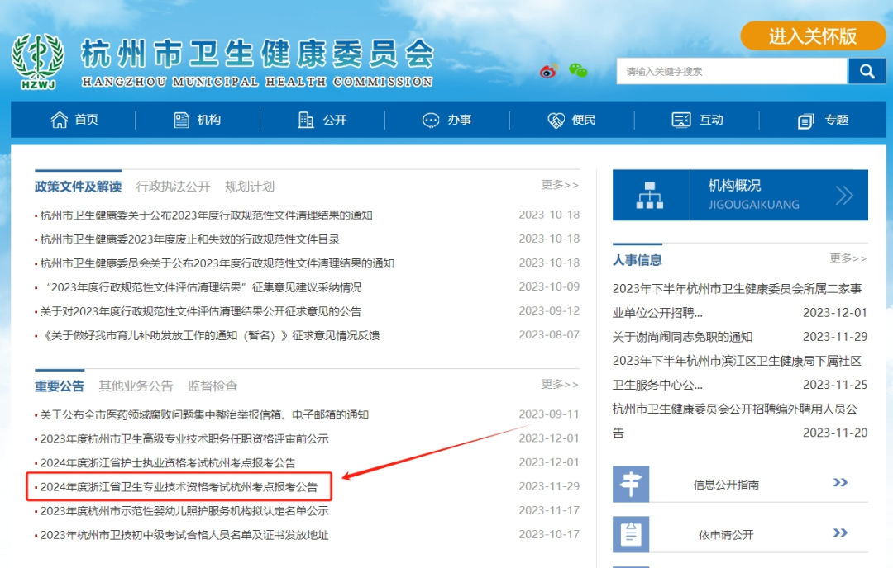Open 更多>> for 重要公告 section

tap(560, 385)
